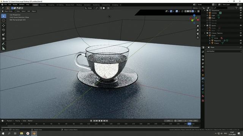Image resolution: width=243 pixels, height=136 pixels.
Task: Click the viewport Add menu button
Action: tap(29, 11)
